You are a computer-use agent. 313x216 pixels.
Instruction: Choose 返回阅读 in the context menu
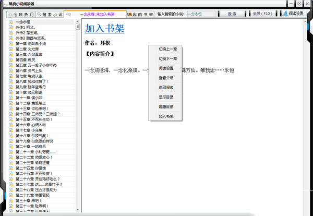pos(166,88)
